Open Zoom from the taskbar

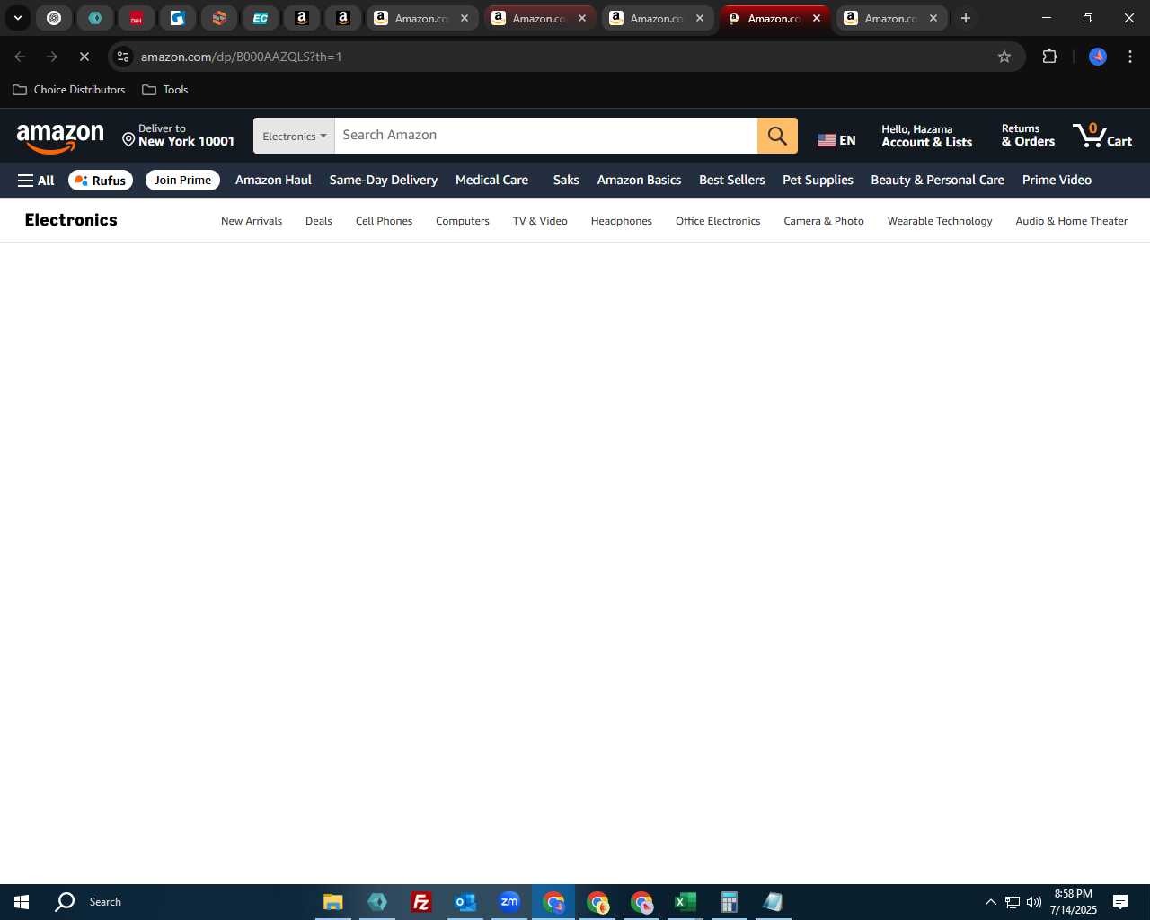tap(509, 902)
